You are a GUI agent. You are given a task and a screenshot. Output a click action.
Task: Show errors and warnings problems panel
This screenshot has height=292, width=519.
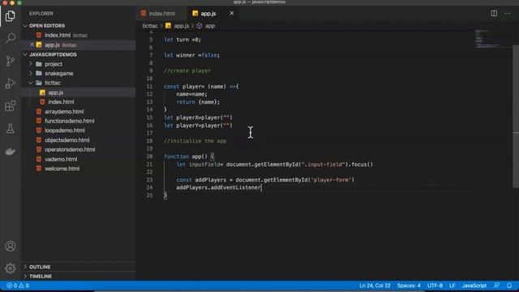pos(18,286)
